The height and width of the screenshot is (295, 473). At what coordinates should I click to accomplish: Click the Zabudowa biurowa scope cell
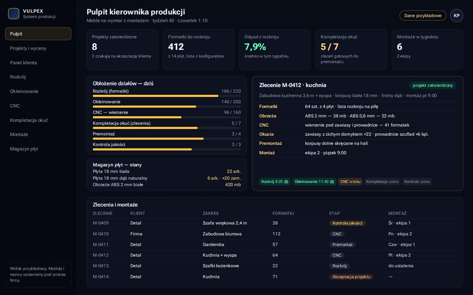click(x=222, y=234)
